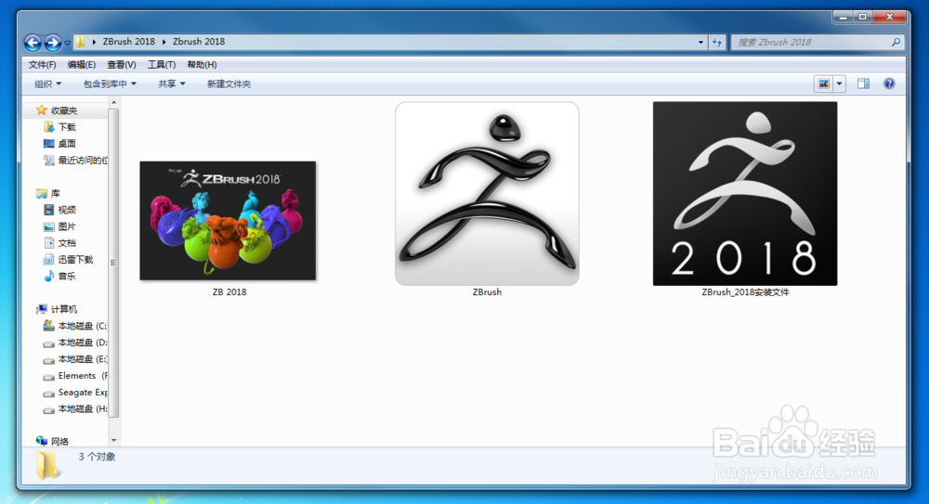Click the network icon beside 网络
The image size is (929, 504).
[x=42, y=441]
